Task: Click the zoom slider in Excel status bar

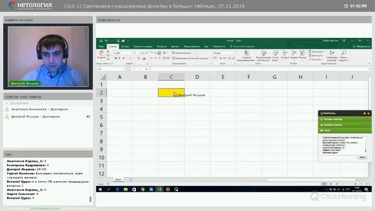Action: (x=352, y=183)
